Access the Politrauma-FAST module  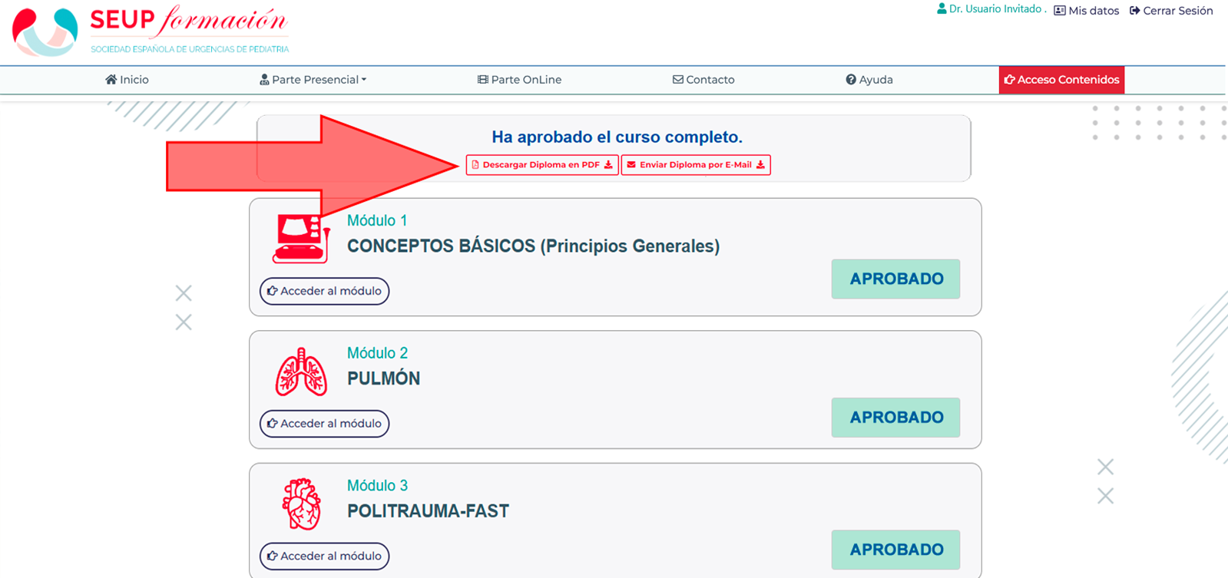(x=324, y=556)
